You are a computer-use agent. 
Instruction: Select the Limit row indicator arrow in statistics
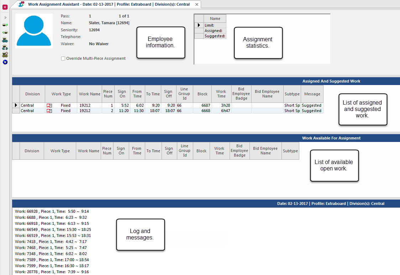pyautogui.click(x=199, y=25)
